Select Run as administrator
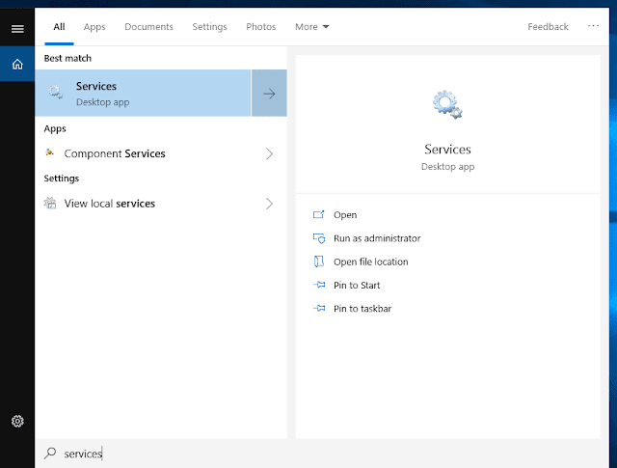Viewport: 617px width, 468px height. (x=377, y=238)
